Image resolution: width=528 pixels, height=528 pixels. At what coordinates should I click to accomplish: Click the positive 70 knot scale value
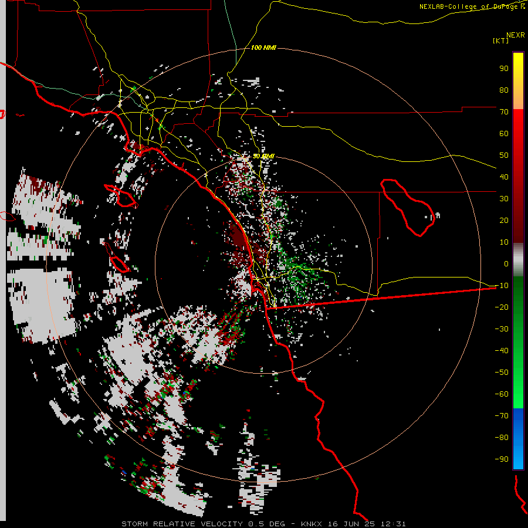504,112
